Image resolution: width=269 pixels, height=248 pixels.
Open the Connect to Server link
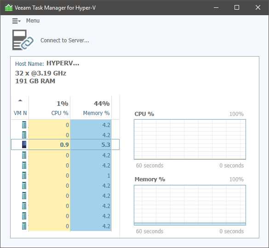click(x=65, y=40)
